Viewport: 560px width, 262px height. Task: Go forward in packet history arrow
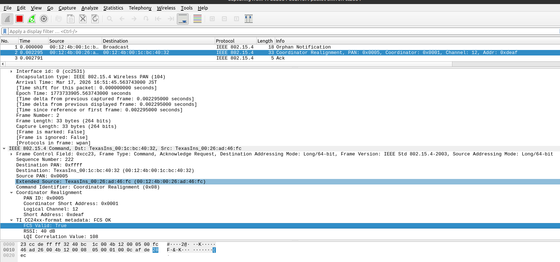tap(134, 19)
